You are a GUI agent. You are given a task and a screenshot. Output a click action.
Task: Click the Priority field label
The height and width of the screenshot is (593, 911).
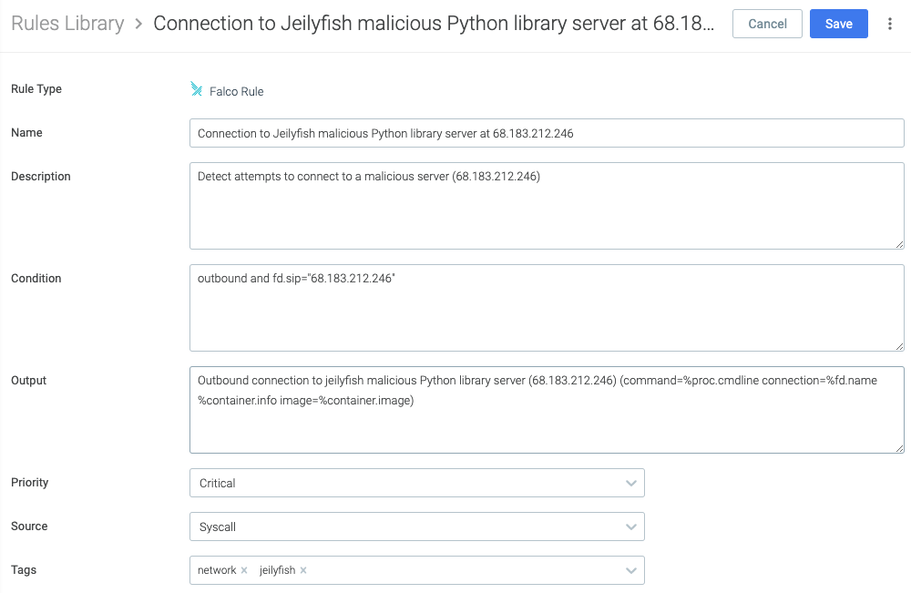click(x=30, y=483)
